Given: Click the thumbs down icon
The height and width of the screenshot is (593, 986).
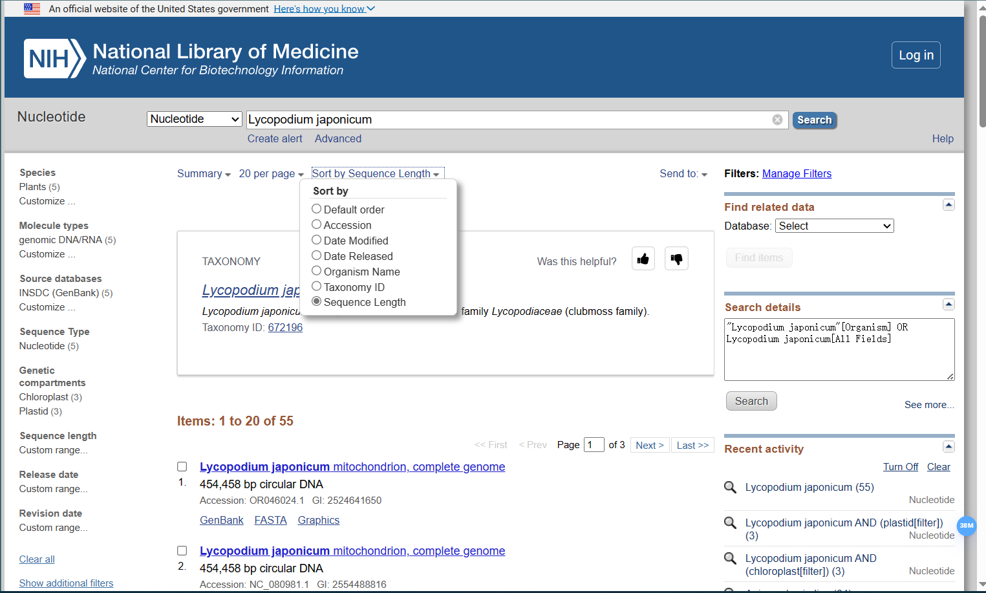Looking at the screenshot, I should pyautogui.click(x=676, y=259).
